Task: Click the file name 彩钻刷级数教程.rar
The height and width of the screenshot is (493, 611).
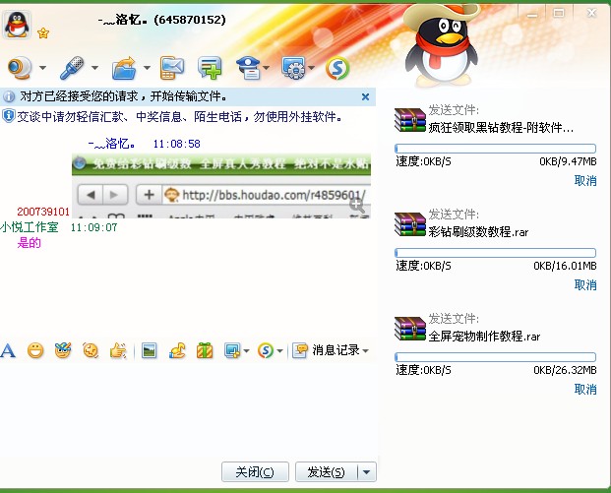Action: point(478,232)
